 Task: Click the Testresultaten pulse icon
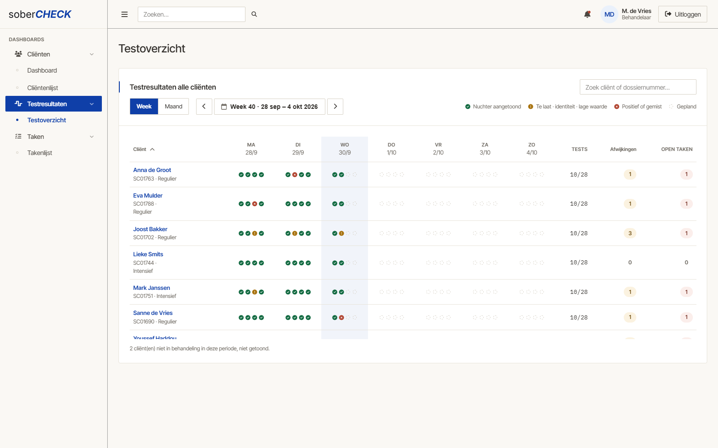pyautogui.click(x=18, y=103)
